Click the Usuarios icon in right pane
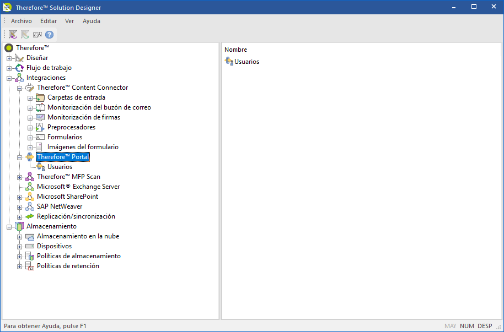The width and height of the screenshot is (504, 332). click(229, 61)
